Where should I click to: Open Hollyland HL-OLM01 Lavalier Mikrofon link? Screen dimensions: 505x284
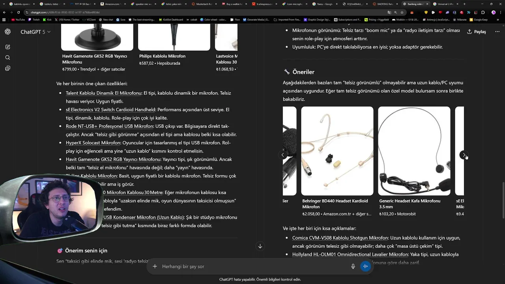pos(350,254)
